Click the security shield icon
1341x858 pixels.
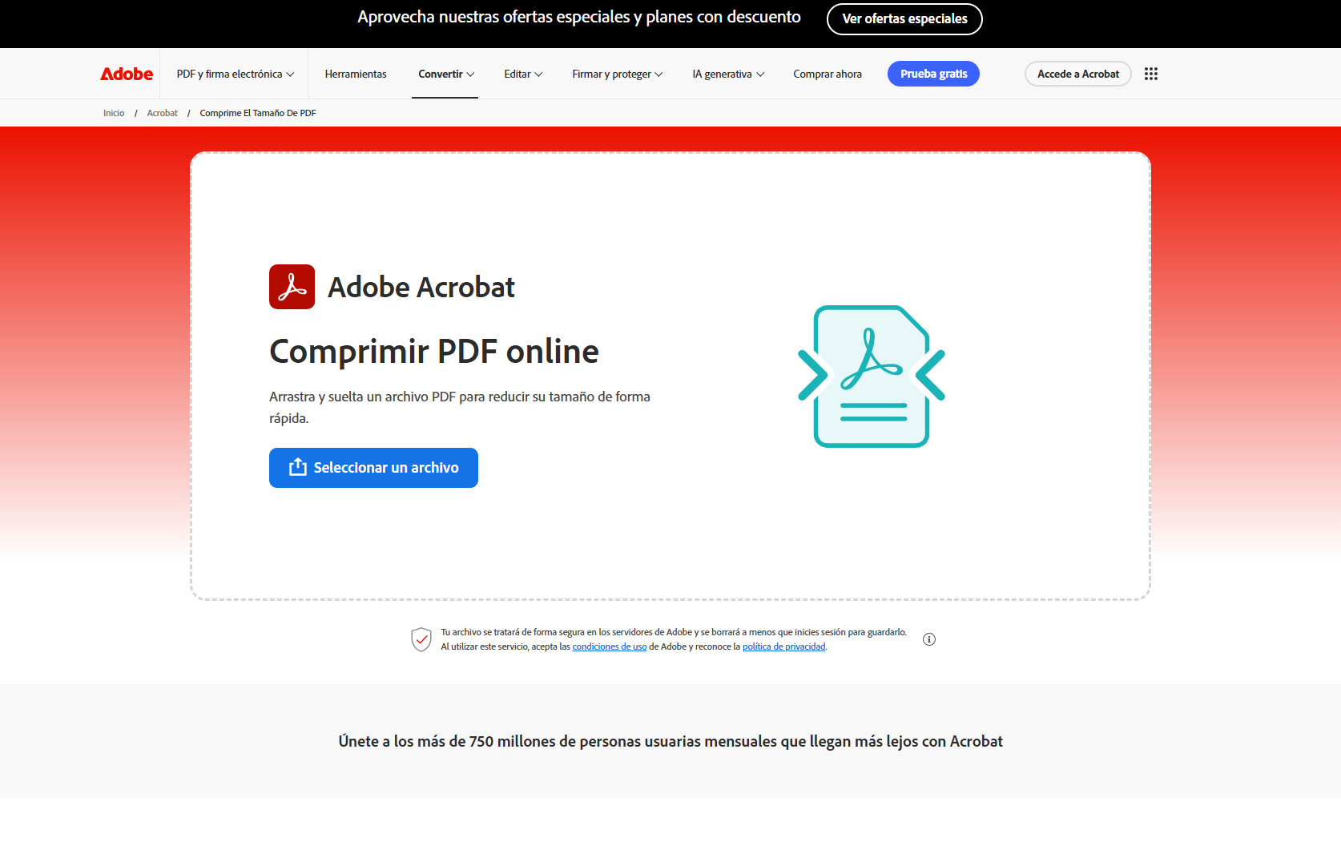coord(421,639)
